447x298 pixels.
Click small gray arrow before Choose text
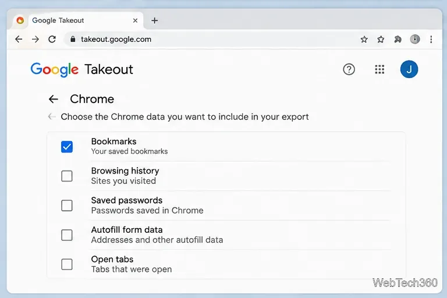coord(52,116)
